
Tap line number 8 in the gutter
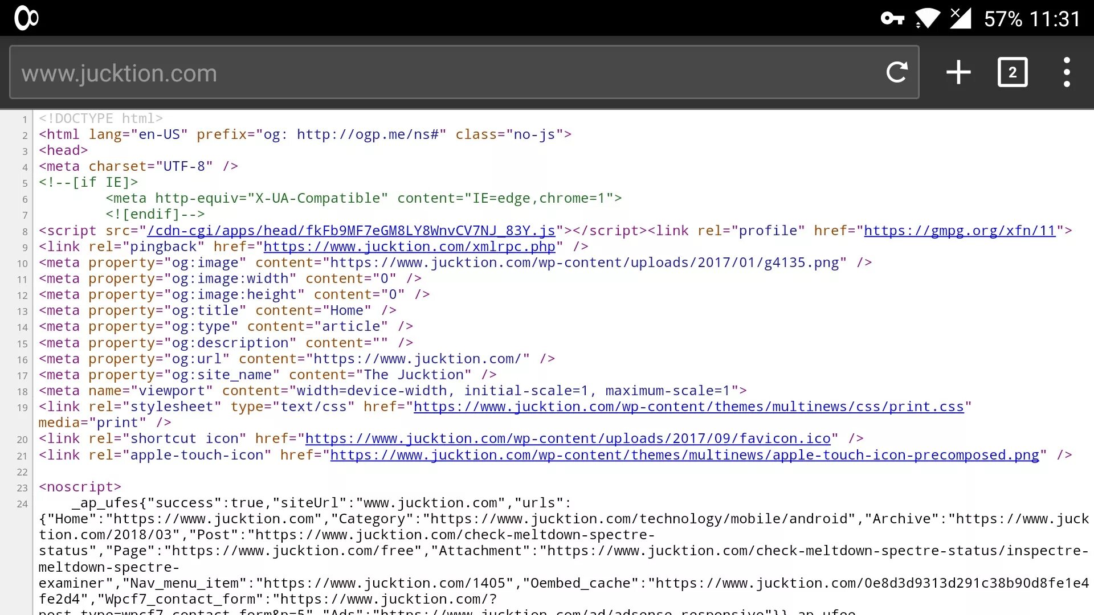tap(25, 232)
